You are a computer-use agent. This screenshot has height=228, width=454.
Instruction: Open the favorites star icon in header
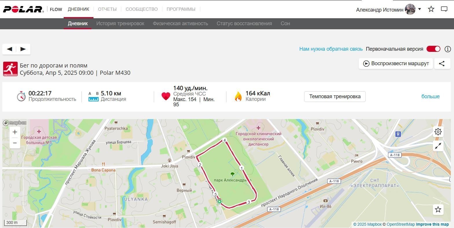pos(431,9)
